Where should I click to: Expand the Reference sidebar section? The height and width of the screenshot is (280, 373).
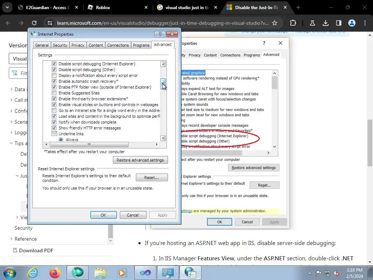coord(11,239)
